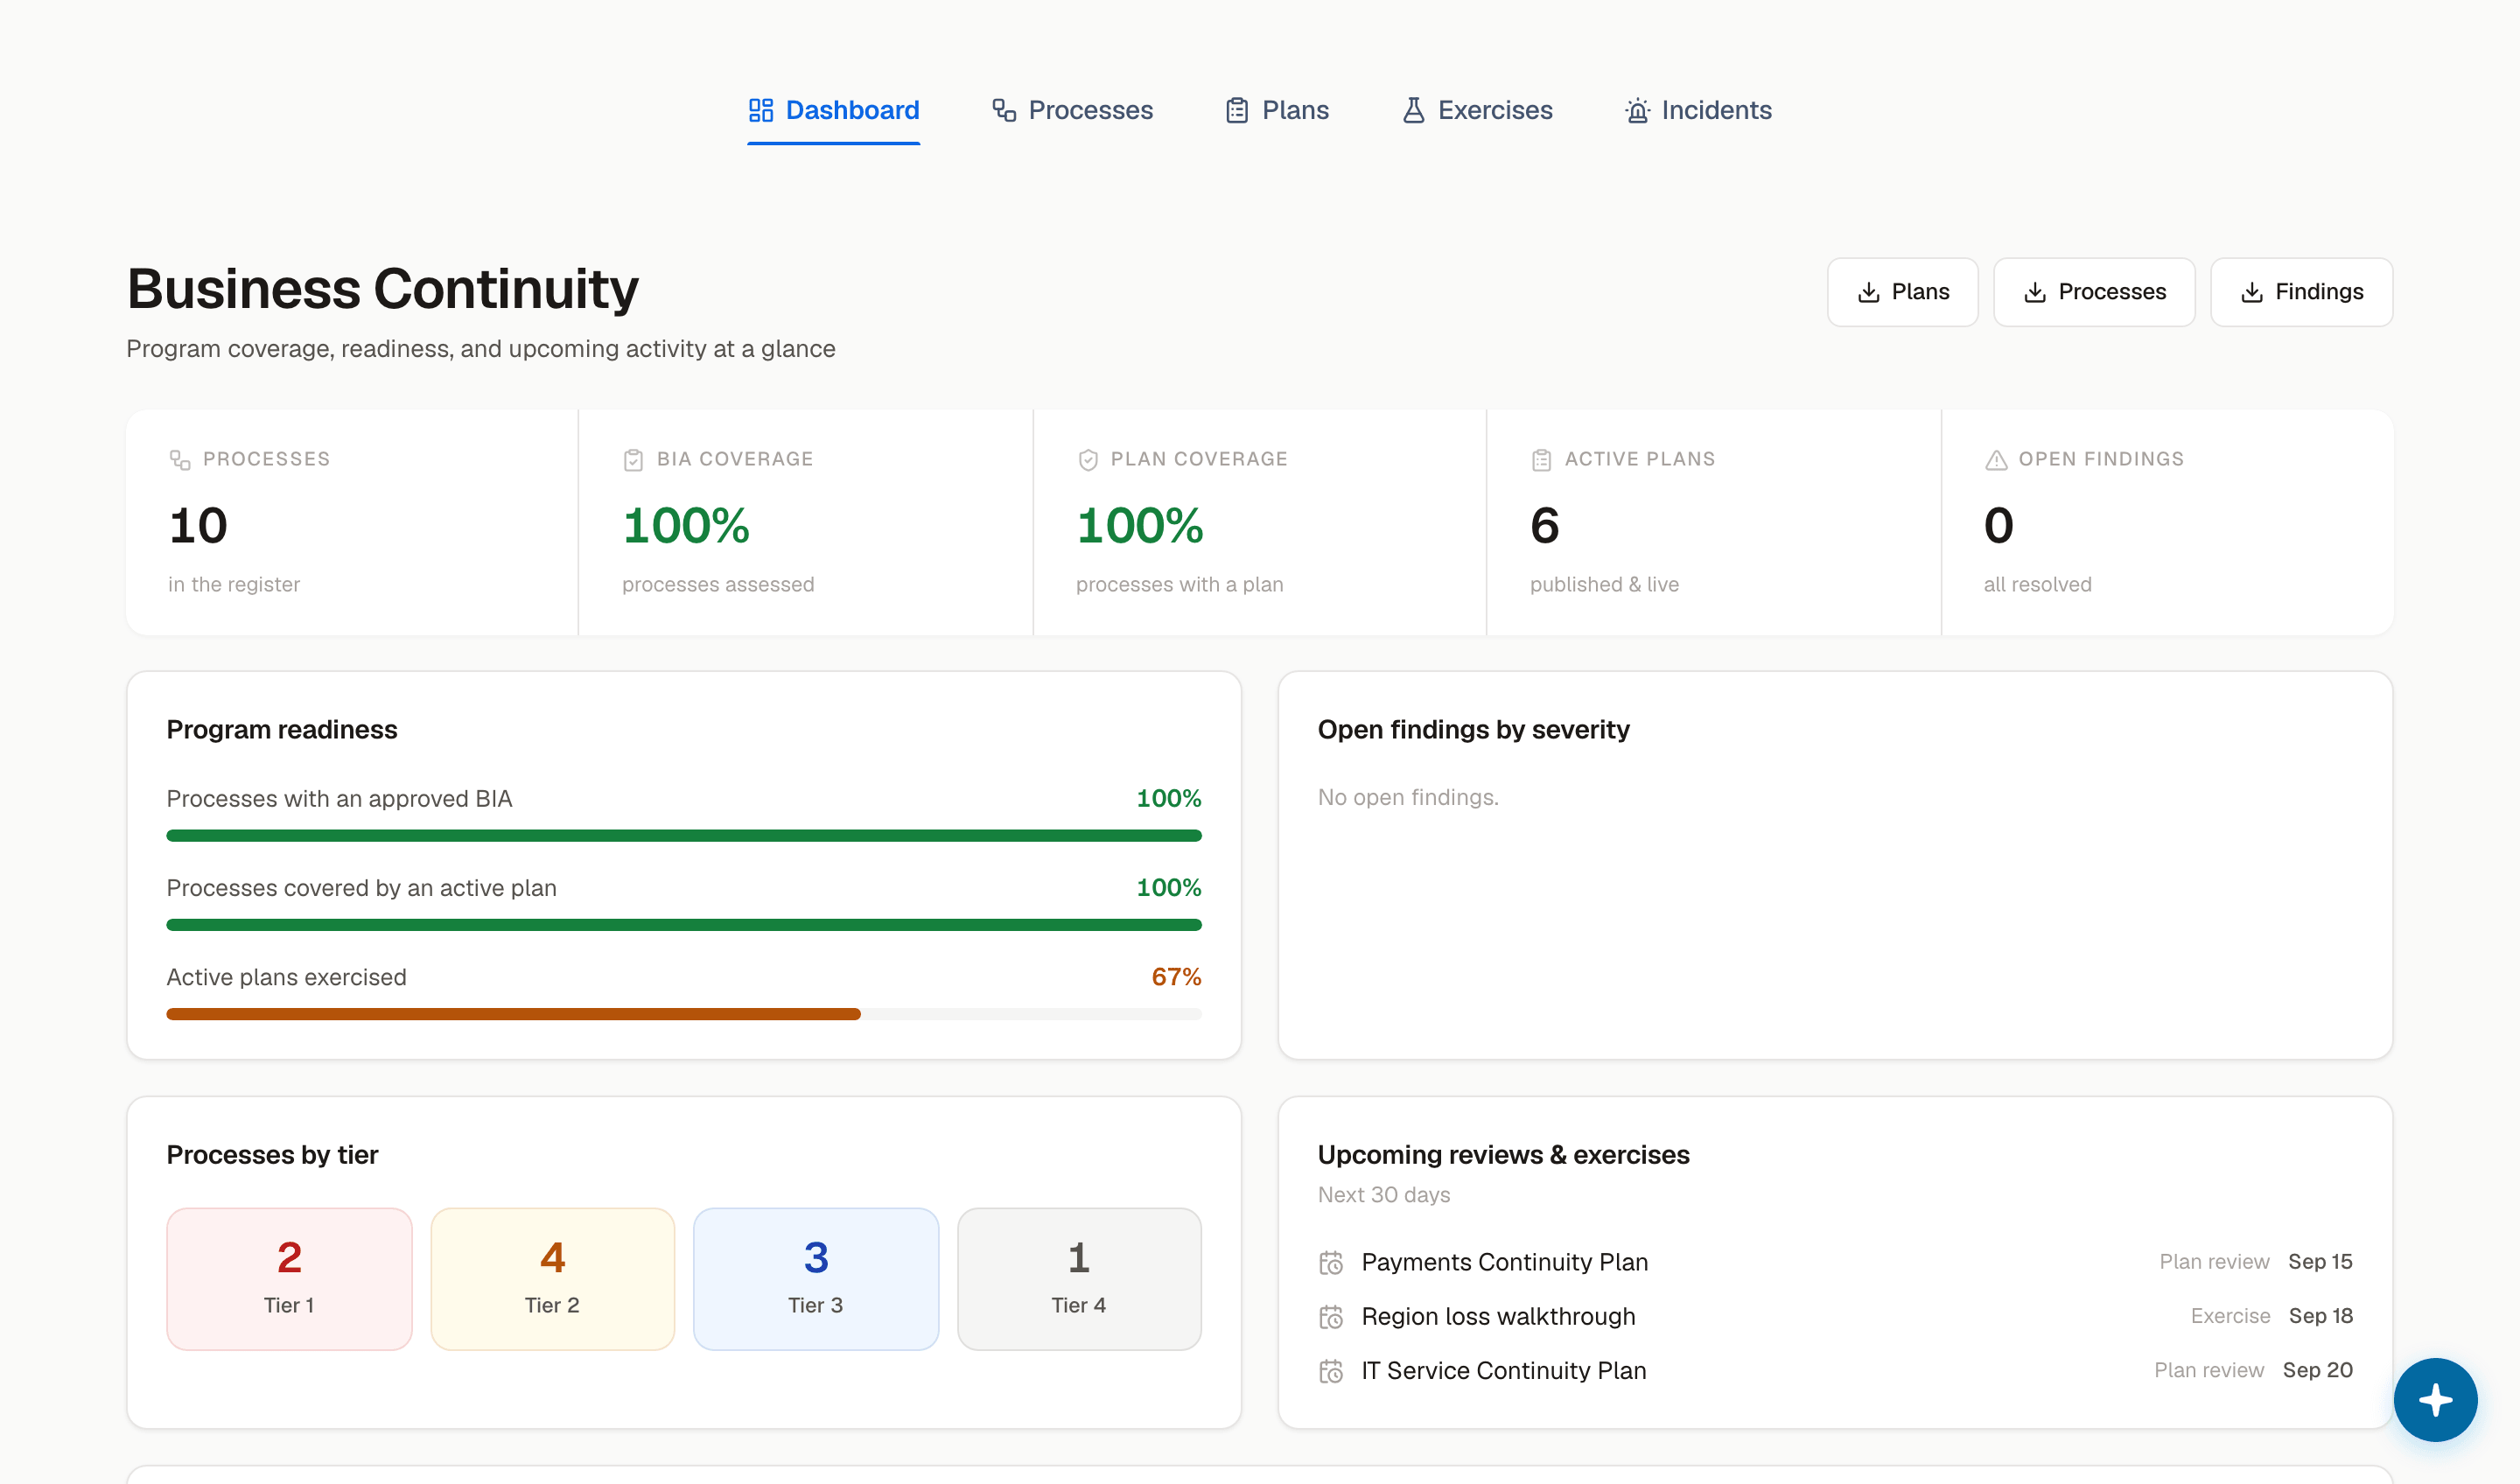Click the download icon in Plans button
Viewport: 2520px width, 1484px height.
(x=1868, y=292)
